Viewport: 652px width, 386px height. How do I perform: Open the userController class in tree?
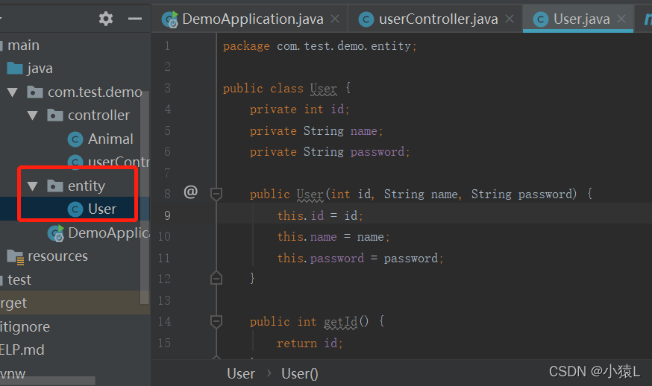[x=119, y=162]
